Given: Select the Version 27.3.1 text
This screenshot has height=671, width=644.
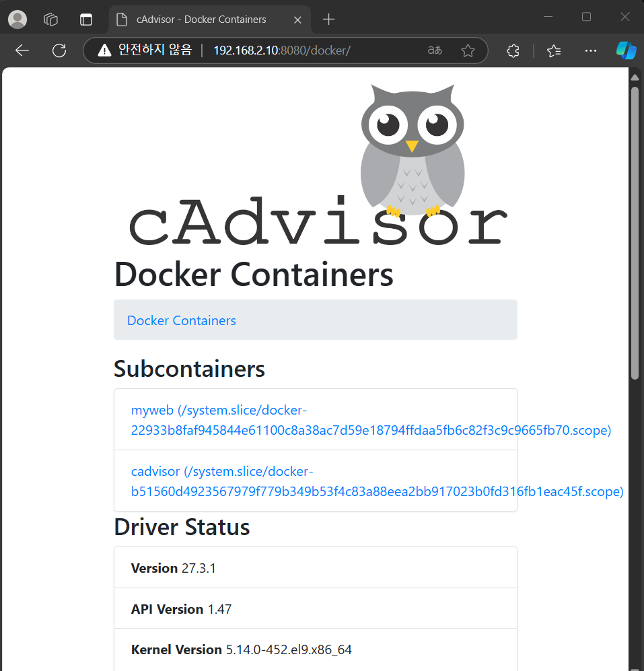Looking at the screenshot, I should 174,568.
